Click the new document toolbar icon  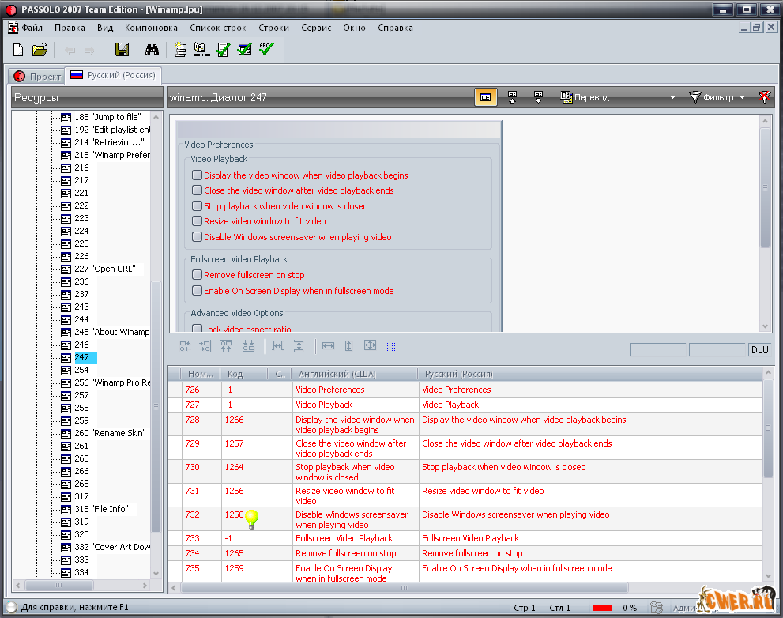(17, 50)
